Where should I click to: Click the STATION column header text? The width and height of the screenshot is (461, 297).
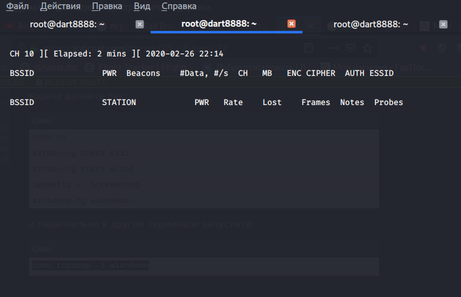coord(119,103)
